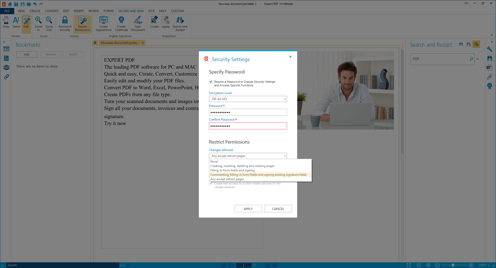
Task: Open the page thumbnails panel icon
Action: (6, 49)
